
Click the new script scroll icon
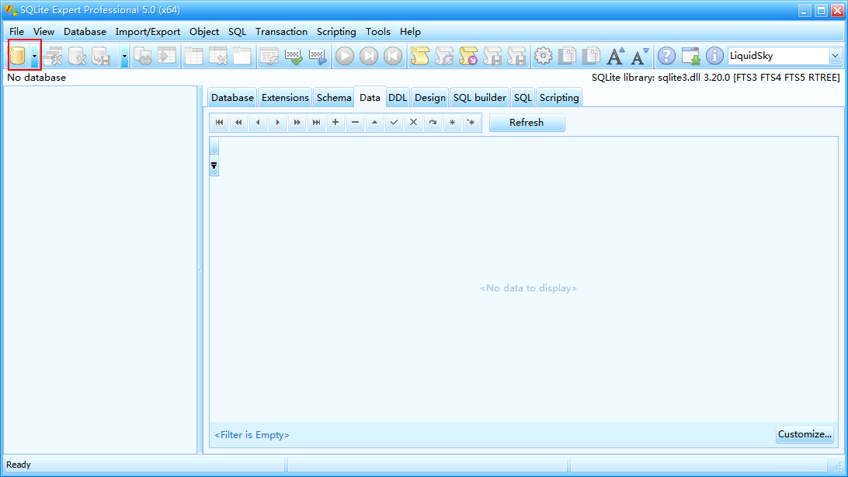(x=419, y=56)
